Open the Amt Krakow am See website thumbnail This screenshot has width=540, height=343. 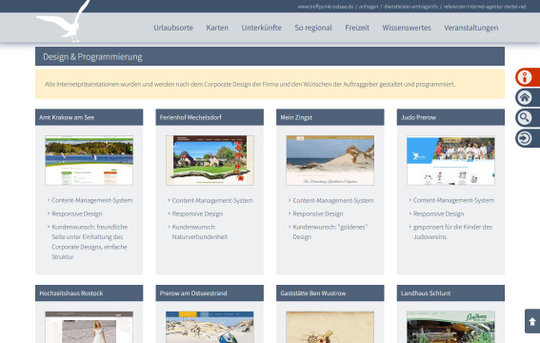click(x=89, y=160)
